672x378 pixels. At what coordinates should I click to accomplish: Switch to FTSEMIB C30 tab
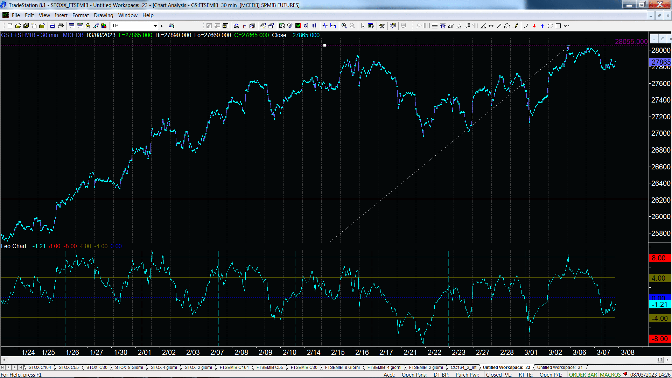[x=304, y=367]
